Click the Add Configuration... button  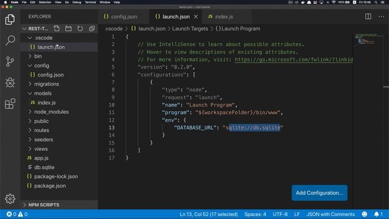[320, 193]
